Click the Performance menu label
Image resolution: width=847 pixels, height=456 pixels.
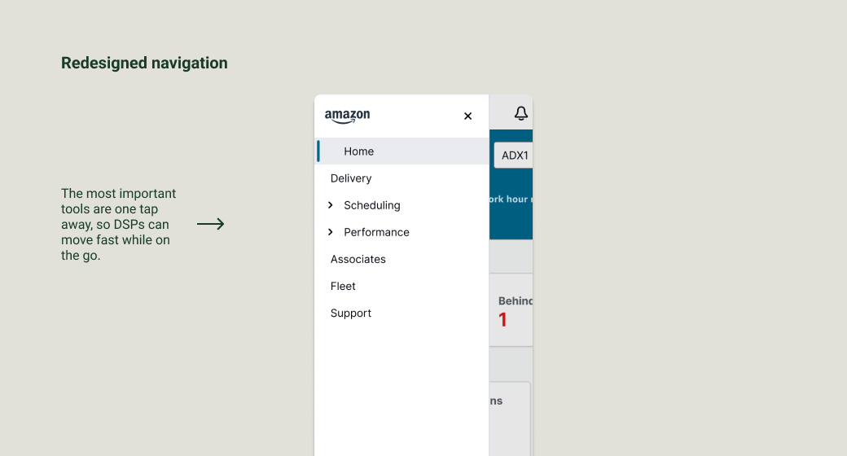(x=376, y=232)
